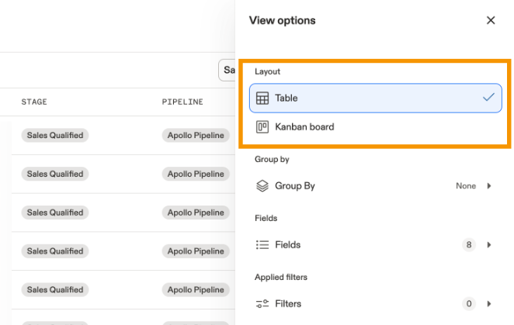
Task: Expand the Filters submenu arrow
Action: (489, 304)
